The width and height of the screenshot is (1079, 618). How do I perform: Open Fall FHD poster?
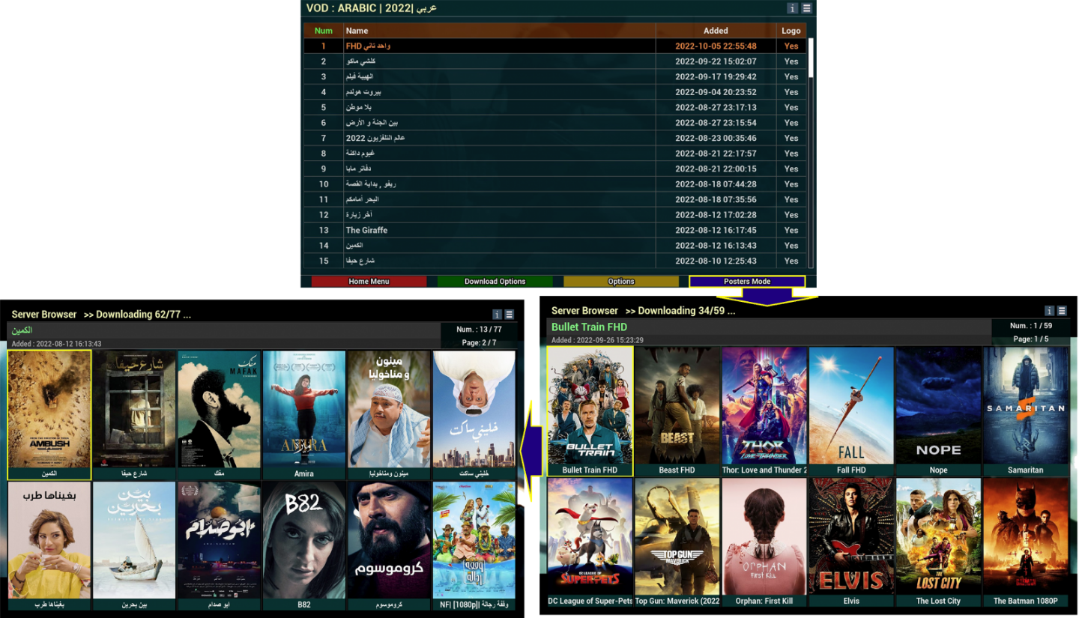point(851,411)
